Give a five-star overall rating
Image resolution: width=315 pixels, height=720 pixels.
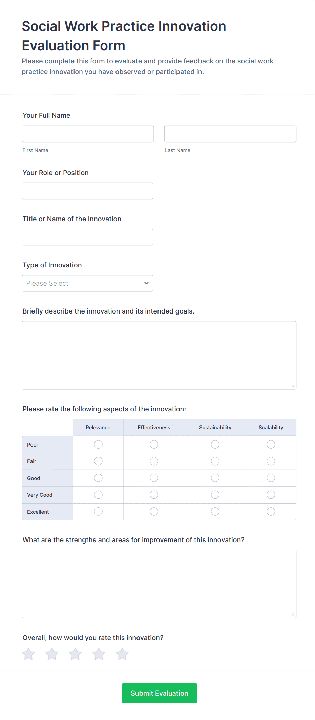122,654
